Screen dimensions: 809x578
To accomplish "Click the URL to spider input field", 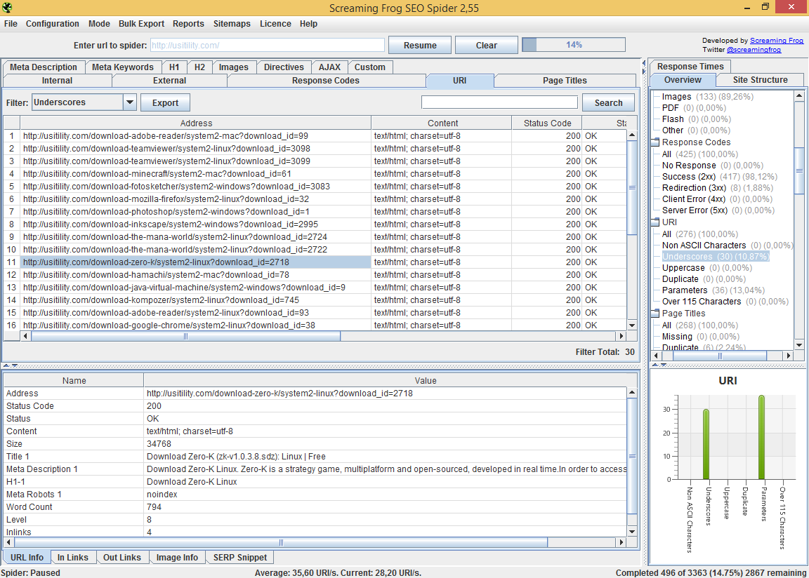I will [268, 46].
